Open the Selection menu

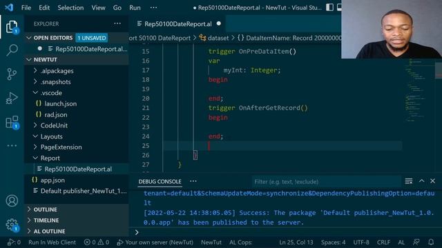point(70,8)
